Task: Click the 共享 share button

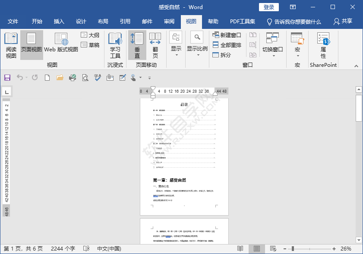Action: point(343,22)
